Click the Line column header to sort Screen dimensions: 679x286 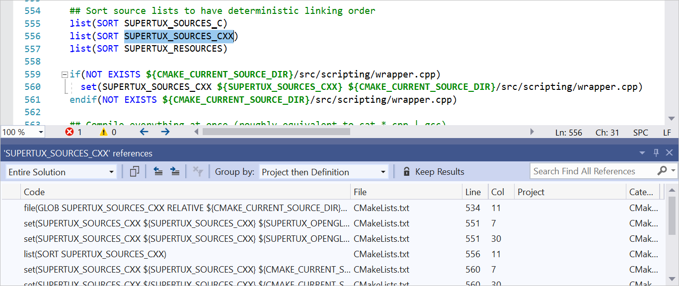473,192
